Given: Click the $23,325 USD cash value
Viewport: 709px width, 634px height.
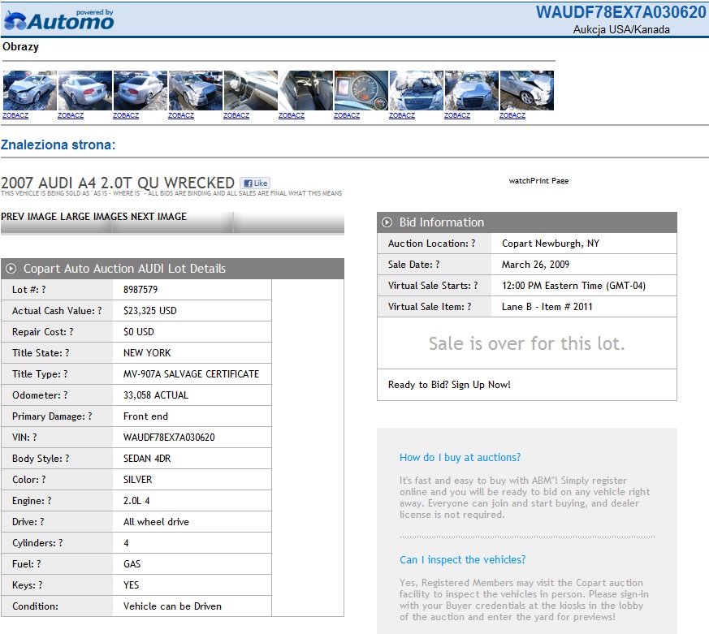Looking at the screenshot, I should [149, 311].
